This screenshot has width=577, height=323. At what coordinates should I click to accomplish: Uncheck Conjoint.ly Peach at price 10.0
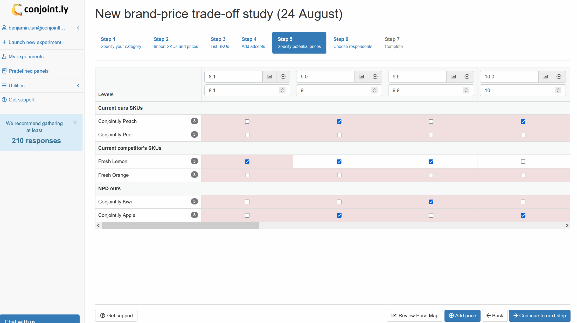523,121
